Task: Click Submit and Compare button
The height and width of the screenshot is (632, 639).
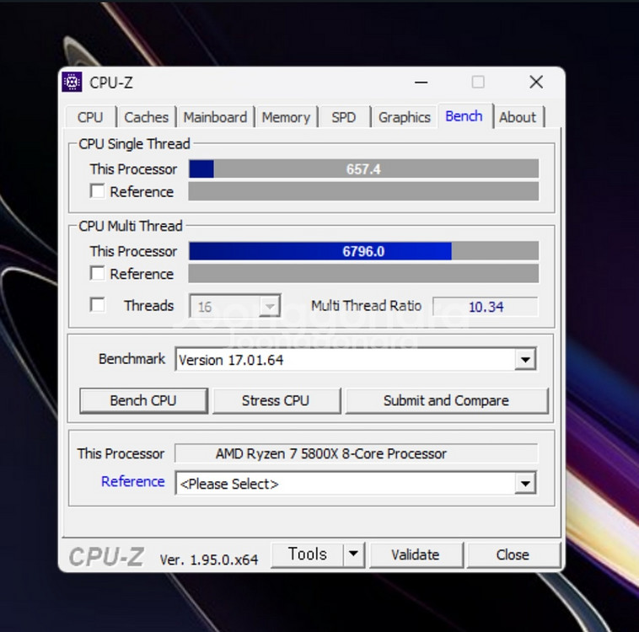Action: point(446,400)
